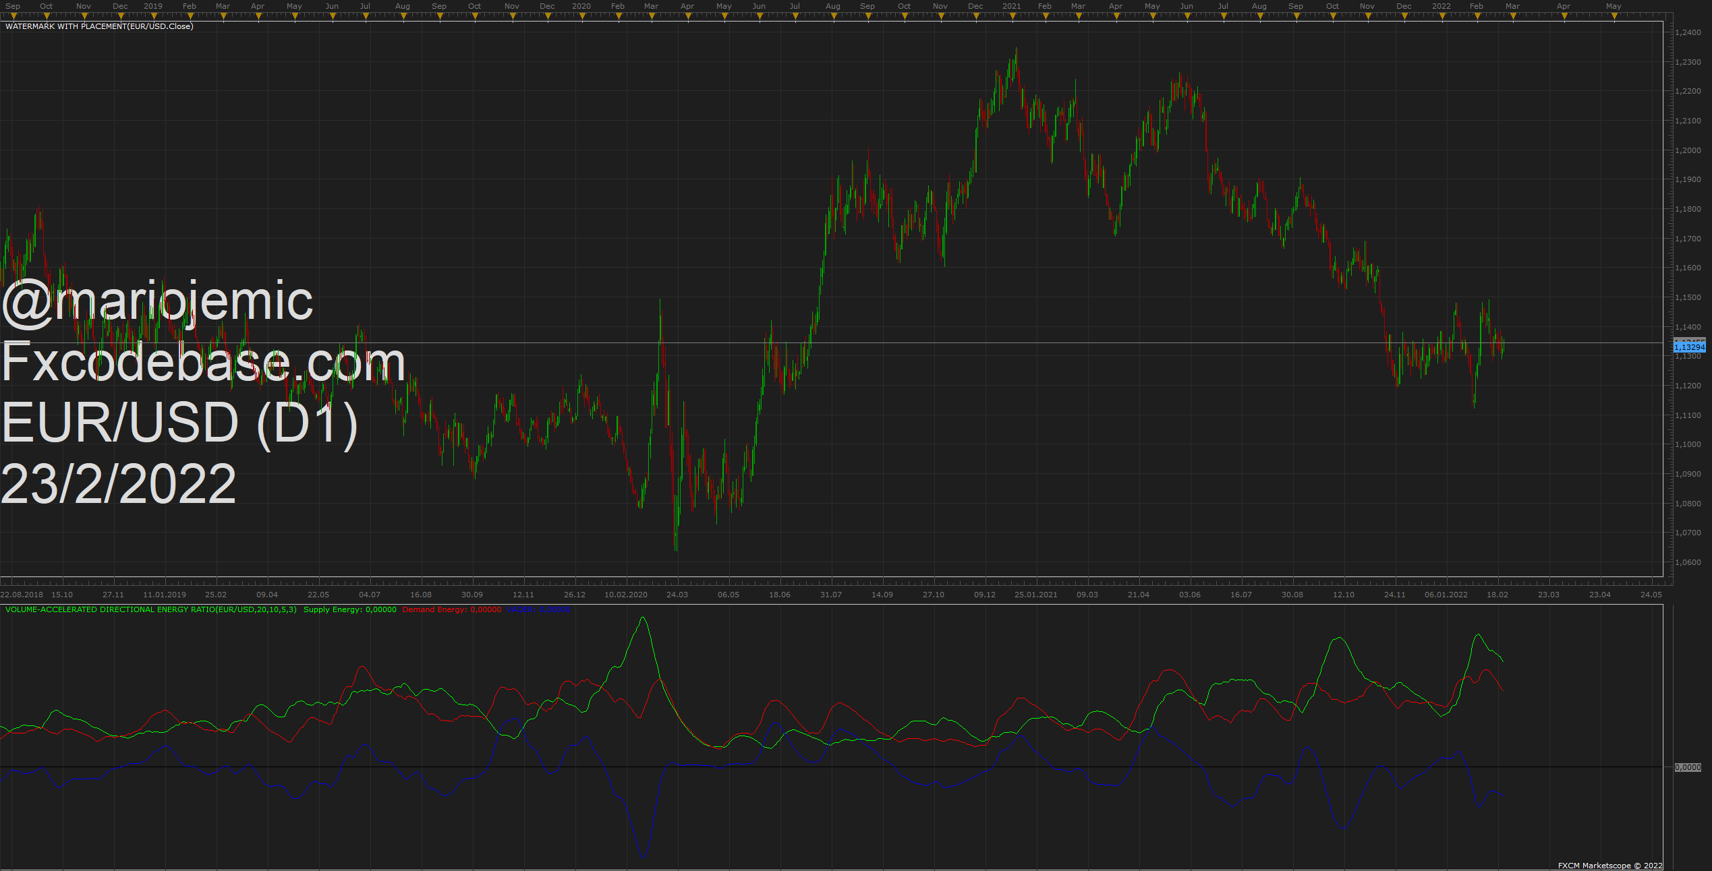
Task: Select the 2021 year label on top timeline
Action: tap(1012, 6)
